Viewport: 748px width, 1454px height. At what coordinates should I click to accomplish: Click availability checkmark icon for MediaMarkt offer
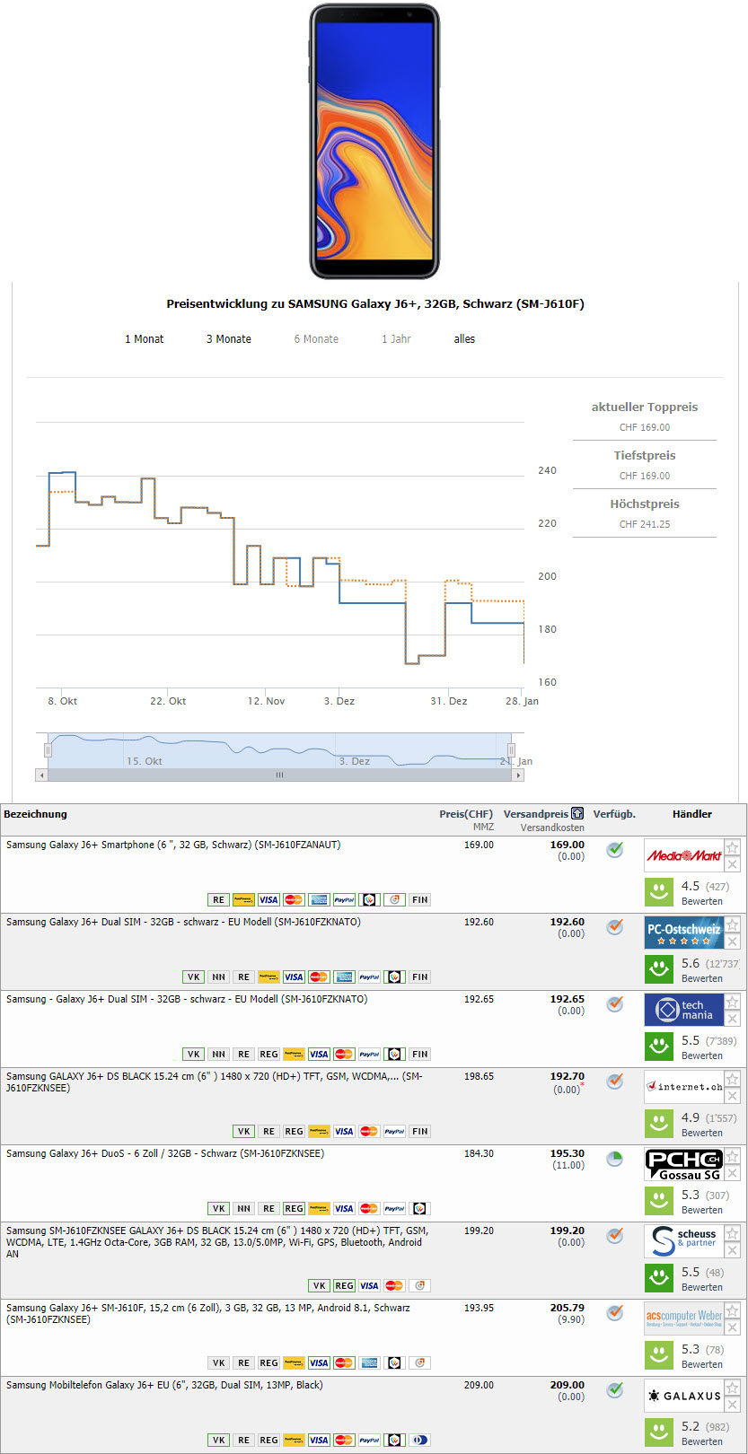click(x=614, y=849)
